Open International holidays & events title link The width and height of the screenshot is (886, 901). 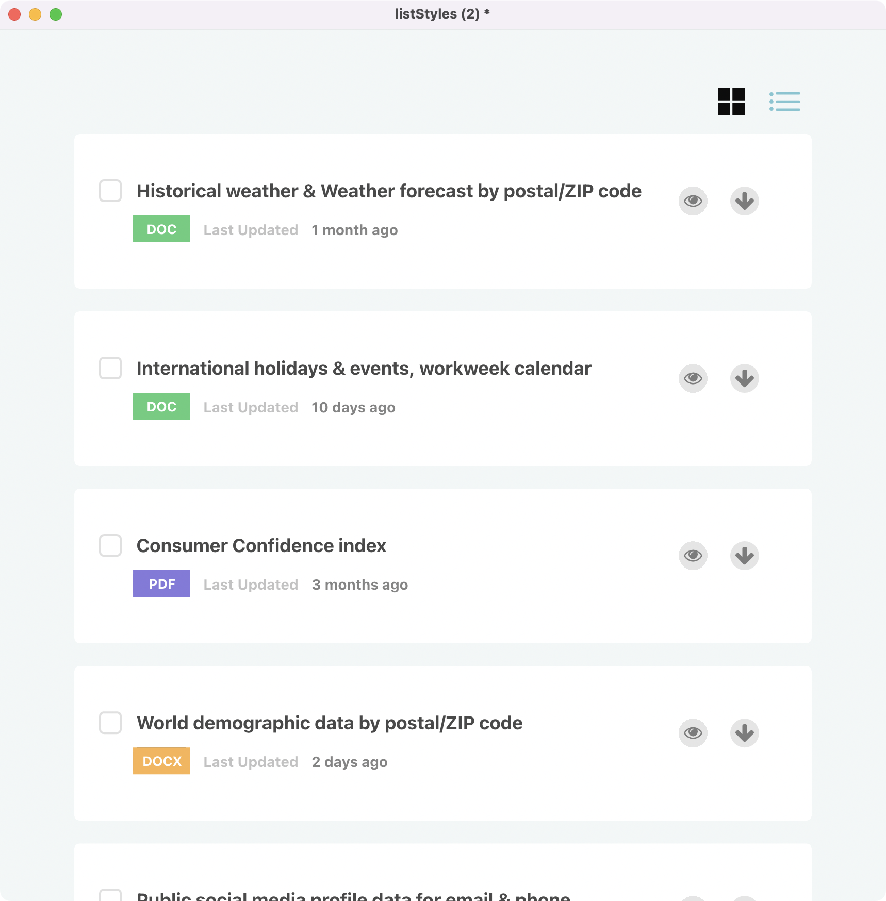tap(364, 369)
